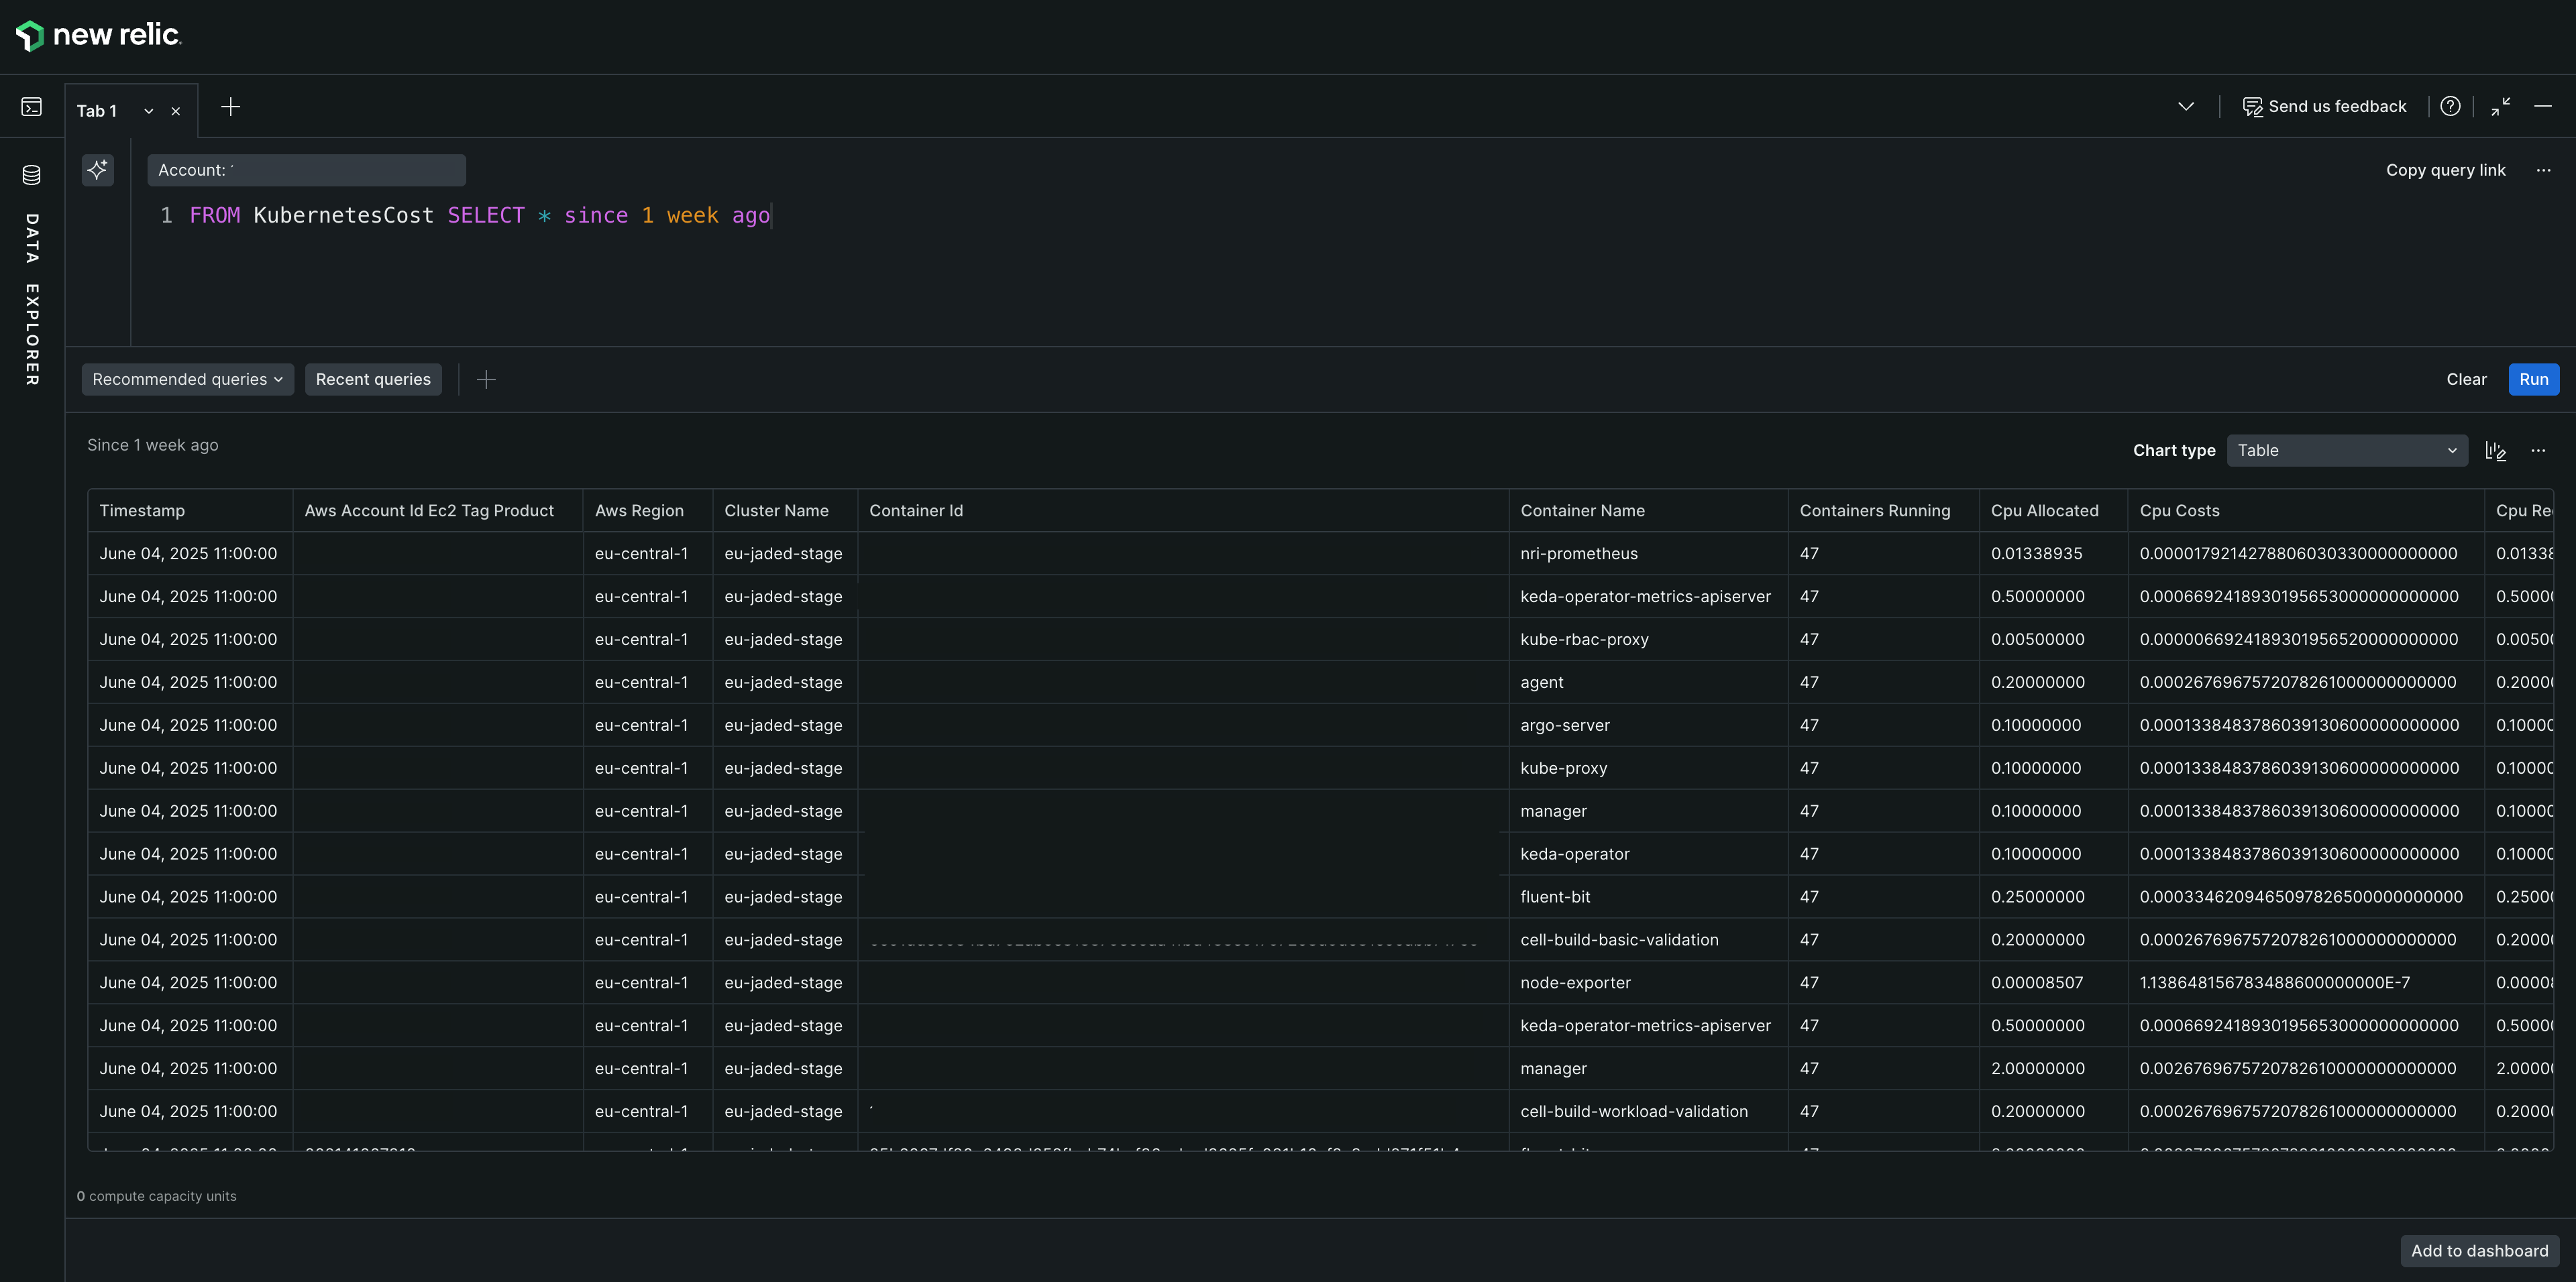Open the query console icon in sidebar
The image size is (2576, 1282).
(x=32, y=107)
